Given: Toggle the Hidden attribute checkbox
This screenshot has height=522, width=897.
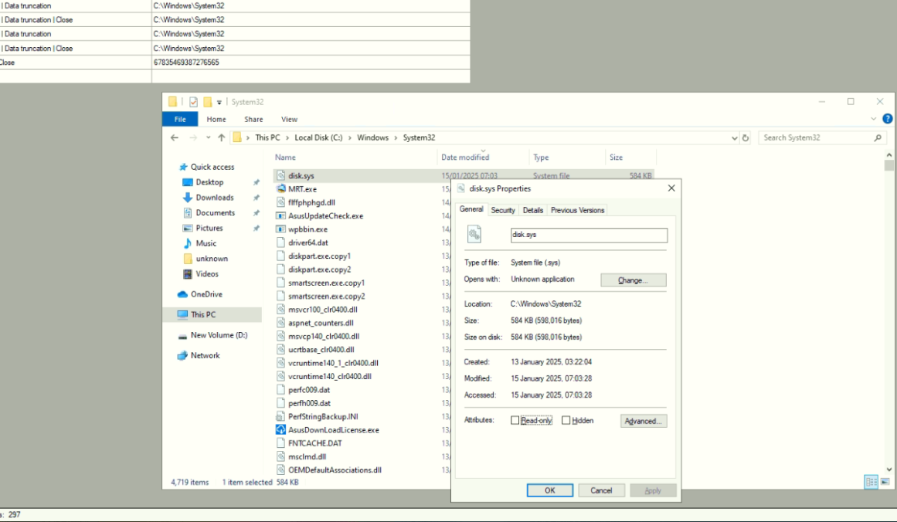Looking at the screenshot, I should click(x=566, y=420).
